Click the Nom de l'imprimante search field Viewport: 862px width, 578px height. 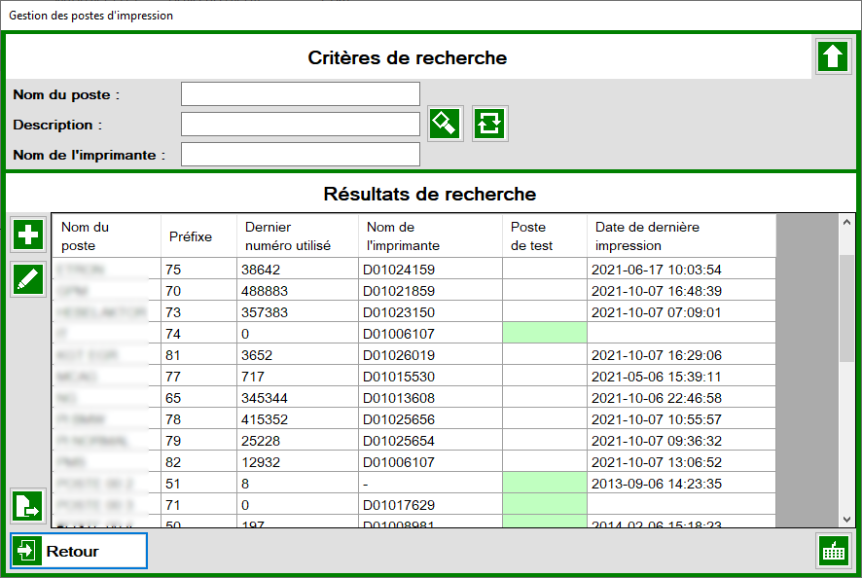pyautogui.click(x=300, y=154)
